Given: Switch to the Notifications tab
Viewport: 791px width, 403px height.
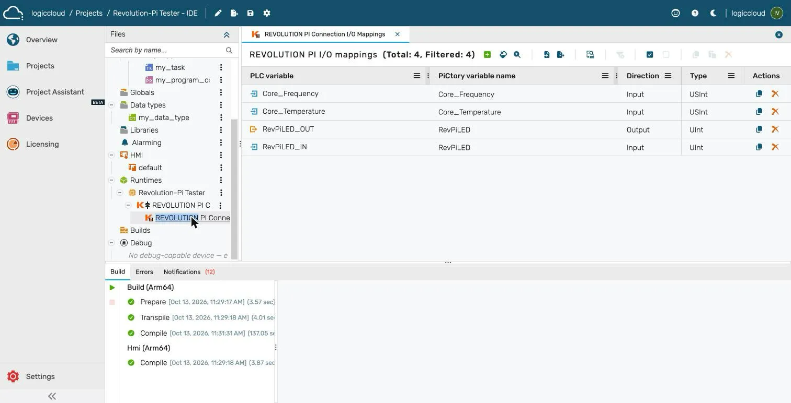Looking at the screenshot, I should click(189, 272).
